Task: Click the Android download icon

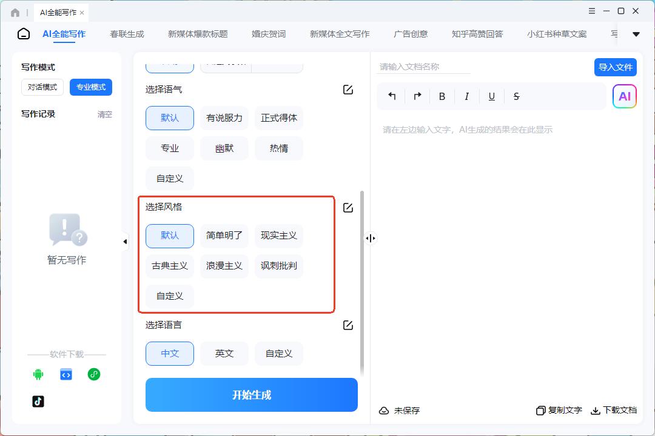Action: [38, 374]
